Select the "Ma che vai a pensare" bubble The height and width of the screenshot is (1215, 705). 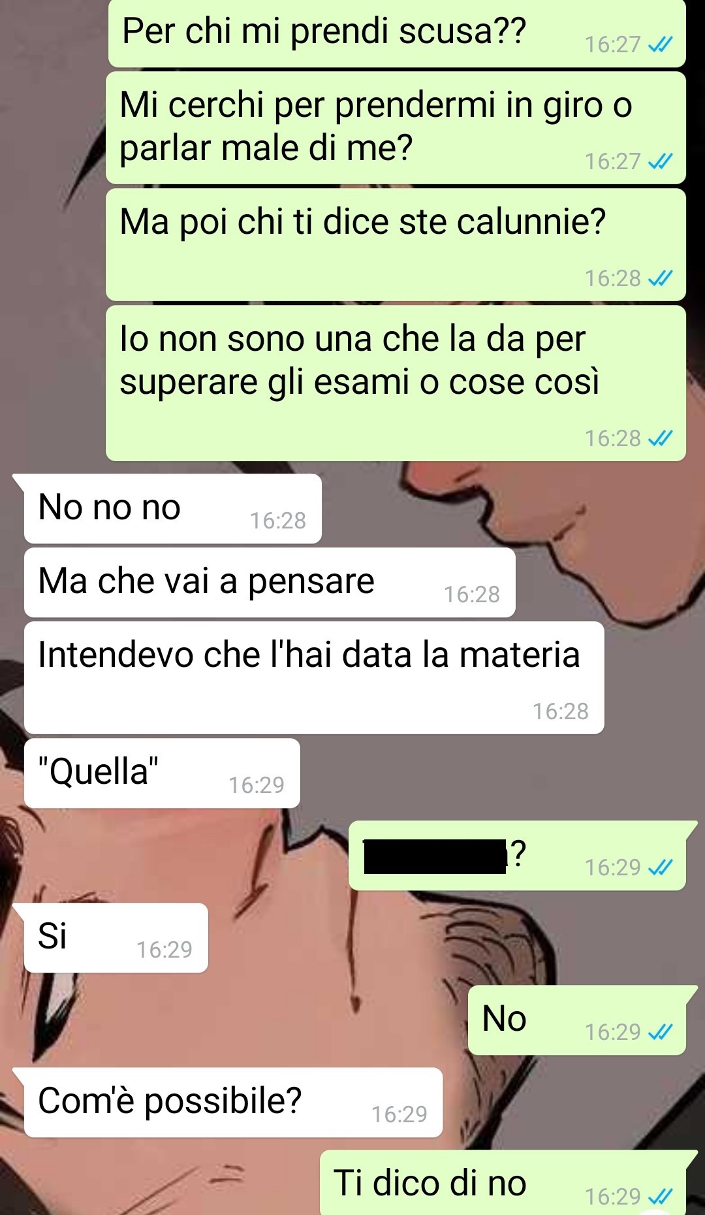(270, 582)
